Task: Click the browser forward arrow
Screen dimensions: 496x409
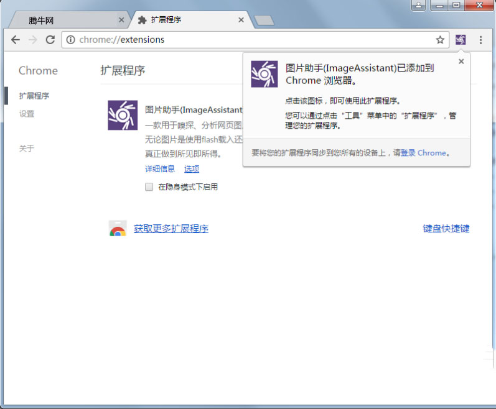Action: (33, 40)
